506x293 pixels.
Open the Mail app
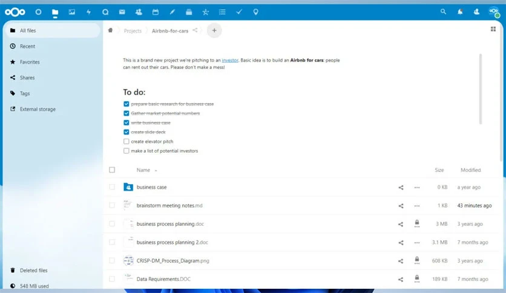point(122,12)
